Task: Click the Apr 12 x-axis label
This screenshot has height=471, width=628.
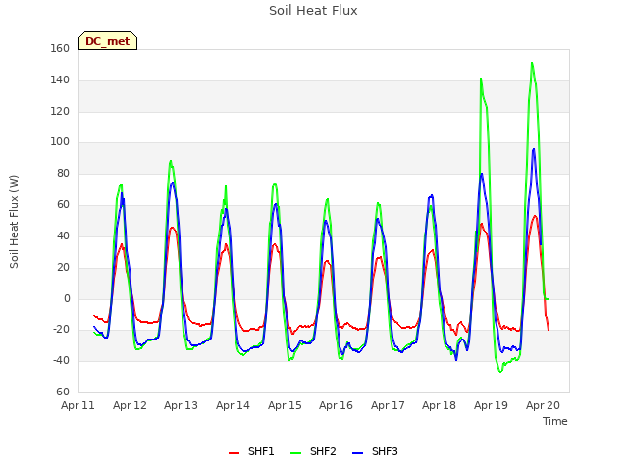Action: click(x=130, y=405)
